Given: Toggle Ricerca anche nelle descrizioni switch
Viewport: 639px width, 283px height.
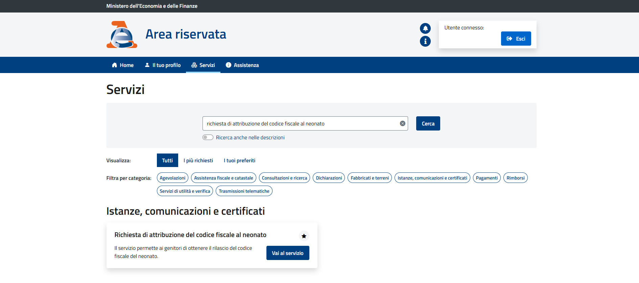Looking at the screenshot, I should point(208,137).
